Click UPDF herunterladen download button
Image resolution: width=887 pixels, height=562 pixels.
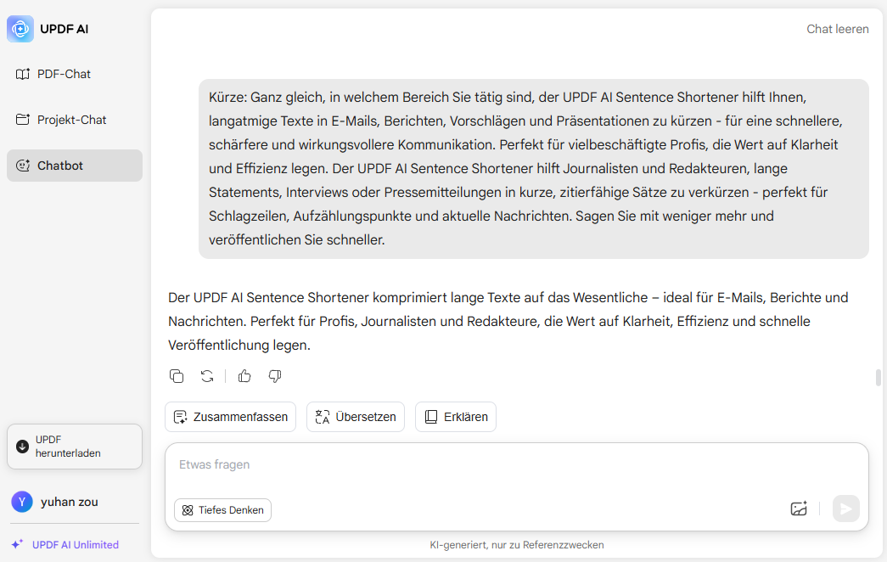click(x=74, y=447)
